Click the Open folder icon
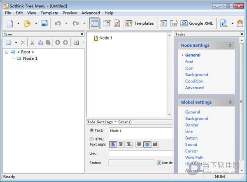The image size is (247, 182). 28,23
